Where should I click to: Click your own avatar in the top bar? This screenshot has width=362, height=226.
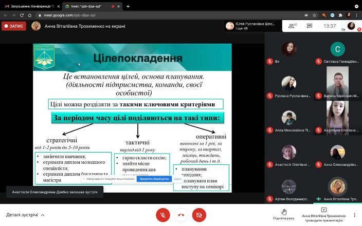[x=351, y=26]
